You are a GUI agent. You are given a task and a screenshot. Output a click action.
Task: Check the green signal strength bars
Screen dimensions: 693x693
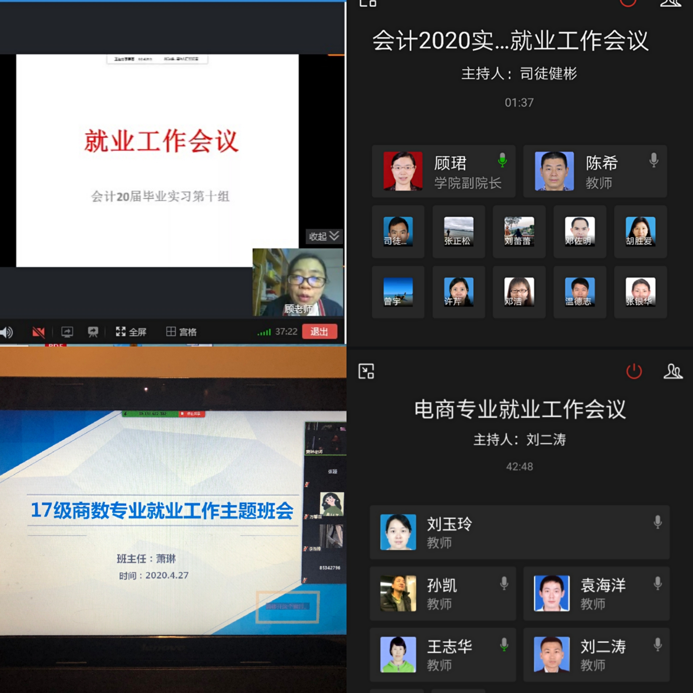pos(264,333)
